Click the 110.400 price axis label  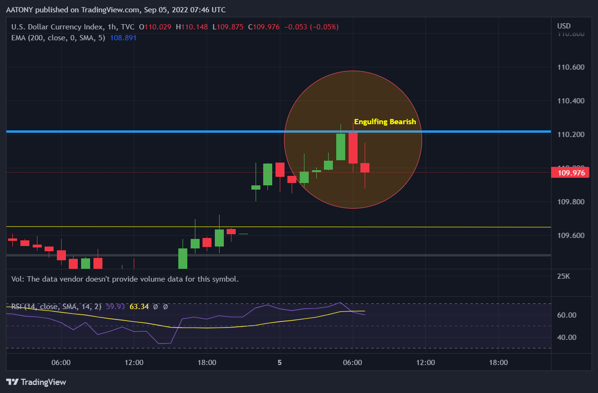pos(570,101)
